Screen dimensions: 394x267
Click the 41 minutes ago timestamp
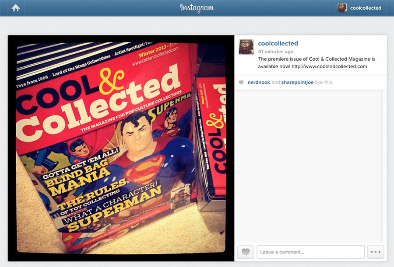pos(276,52)
